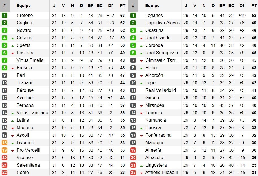Open the Leganes team link
Screen dimensions: 258x176
[x=154, y=16]
